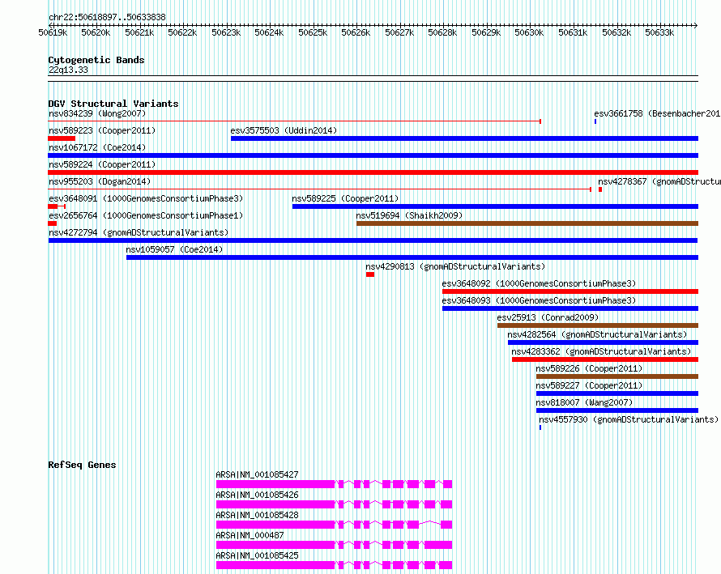Click the ARSA|NM_001085427 transcript label
The height and width of the screenshot is (574, 721).
(x=257, y=474)
